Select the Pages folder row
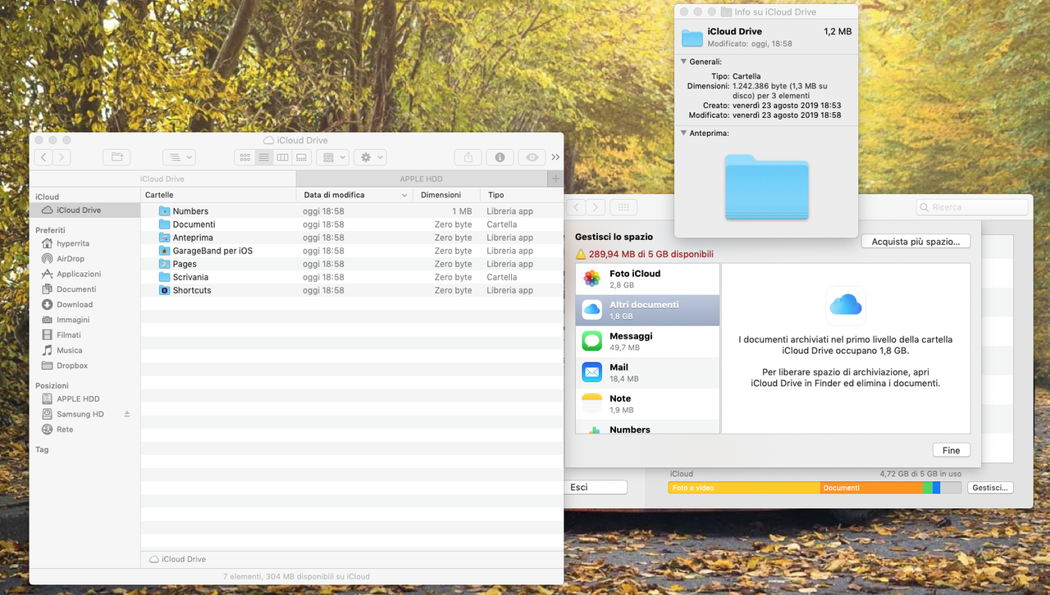 (352, 264)
